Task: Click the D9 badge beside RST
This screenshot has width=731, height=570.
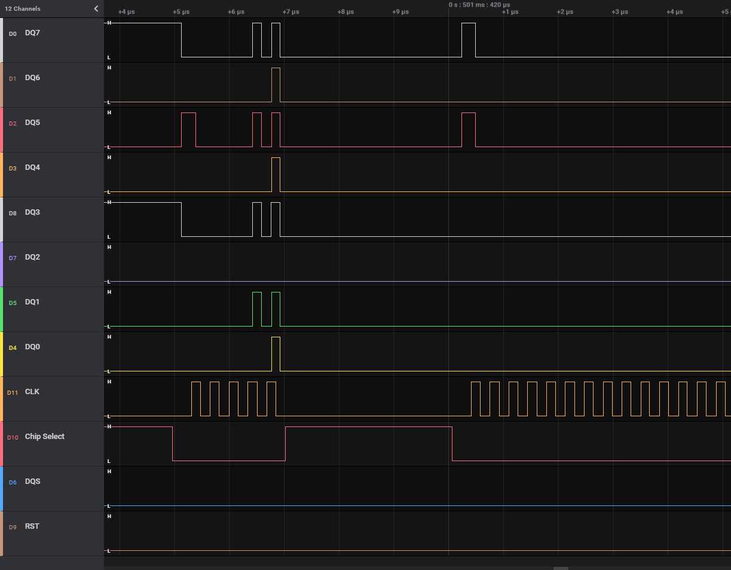Action: 11,527
